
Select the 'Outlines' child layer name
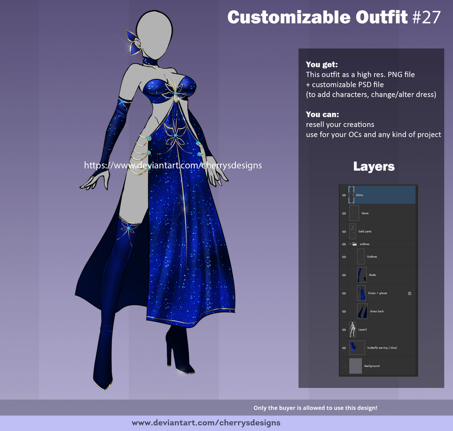coord(372,257)
